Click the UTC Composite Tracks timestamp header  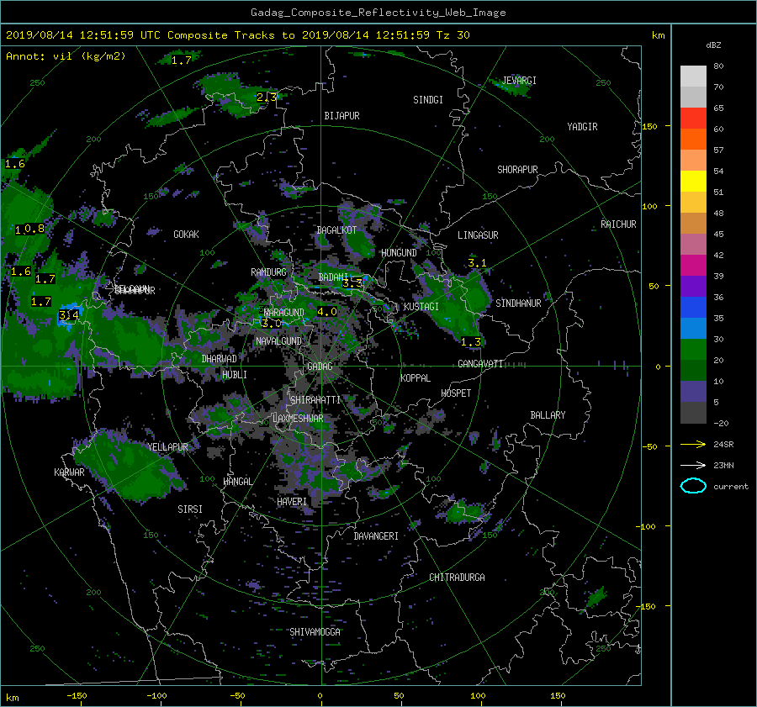coord(237,35)
